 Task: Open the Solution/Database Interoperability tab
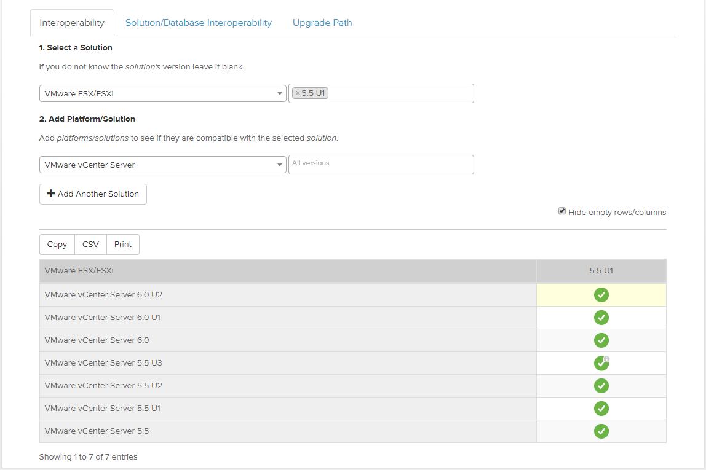pyautogui.click(x=199, y=23)
